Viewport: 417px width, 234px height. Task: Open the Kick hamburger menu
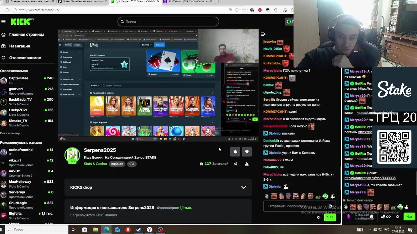(3, 21)
